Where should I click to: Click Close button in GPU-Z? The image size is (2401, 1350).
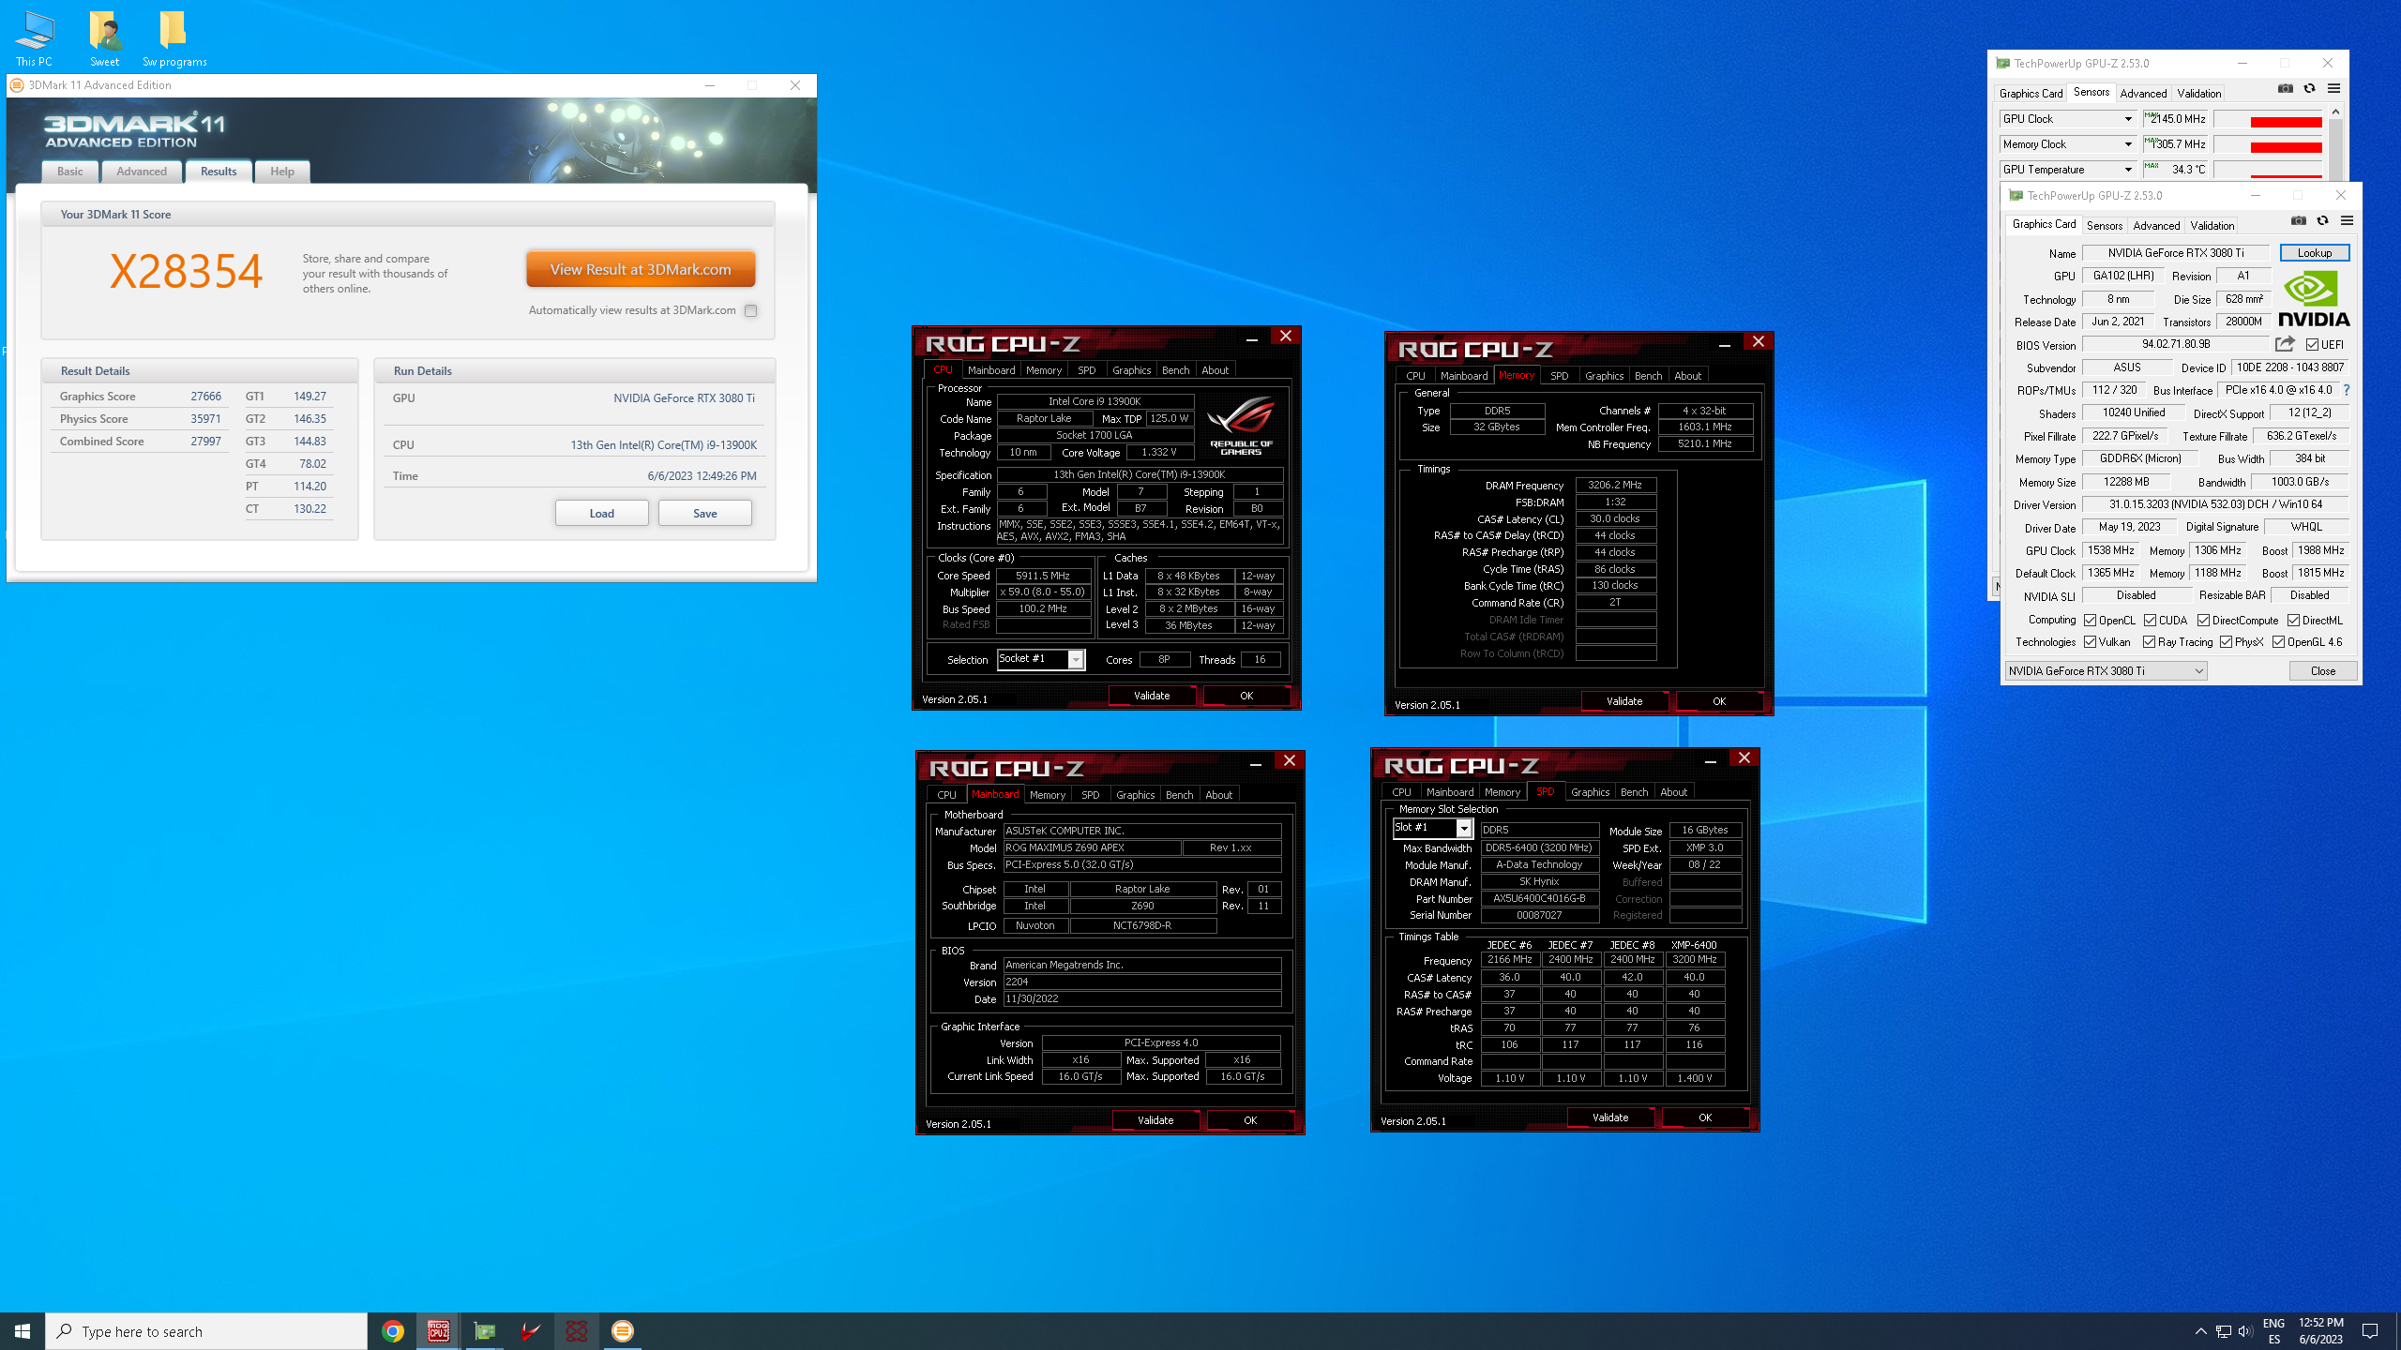[2323, 671]
